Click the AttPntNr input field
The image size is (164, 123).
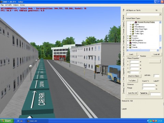point(156,76)
